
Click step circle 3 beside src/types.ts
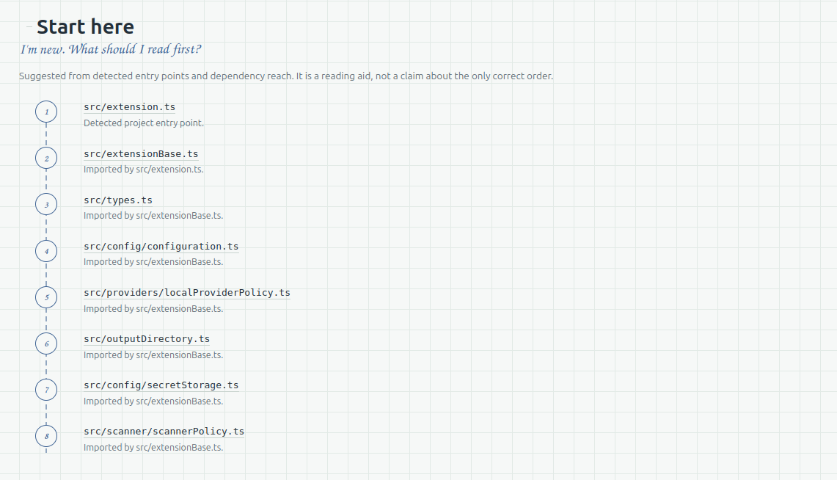point(46,205)
